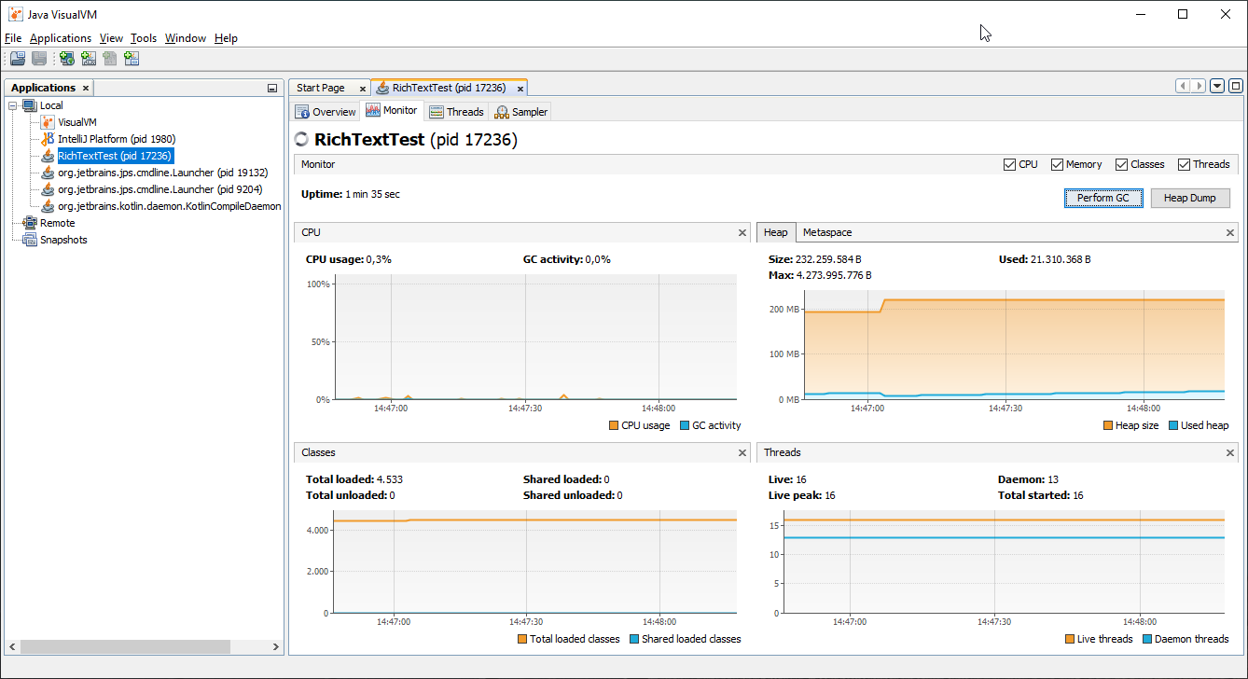1248x679 pixels.
Task: Open the document list dropdown arrow
Action: point(1217,86)
